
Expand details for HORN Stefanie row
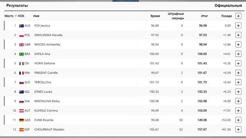[238, 63]
